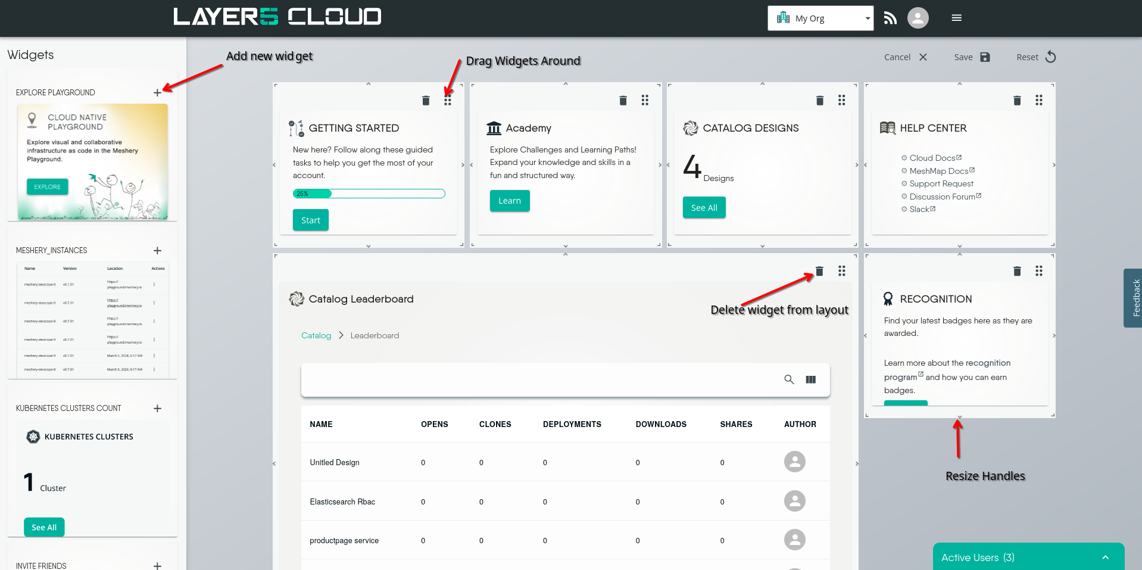Open the hamburger navigation menu
Image resolution: width=1142 pixels, height=570 pixels.
click(x=956, y=18)
